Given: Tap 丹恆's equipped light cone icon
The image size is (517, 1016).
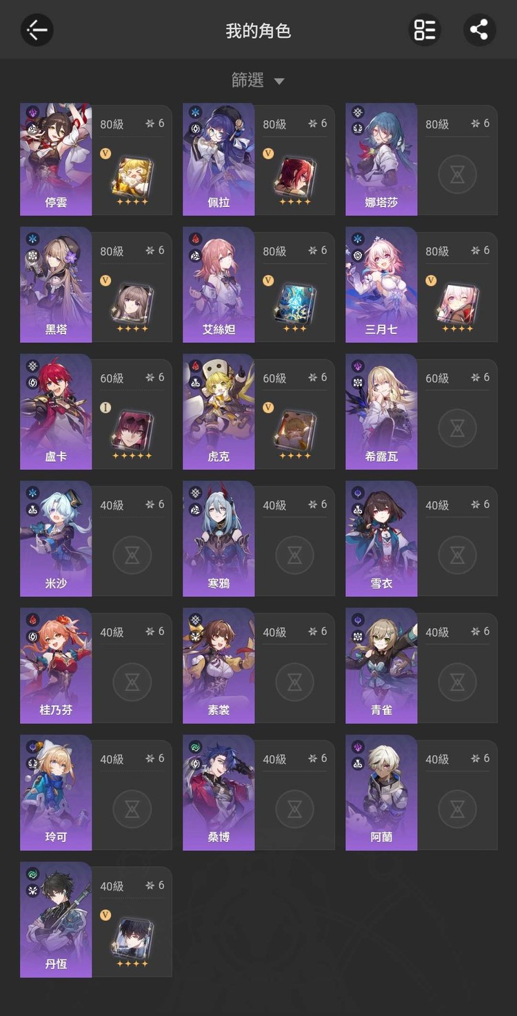Looking at the screenshot, I should [132, 938].
